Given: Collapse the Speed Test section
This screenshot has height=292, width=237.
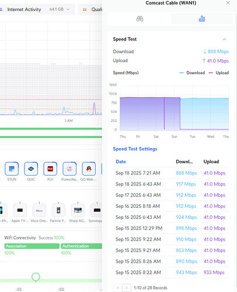Looking at the screenshot, I should (x=225, y=39).
